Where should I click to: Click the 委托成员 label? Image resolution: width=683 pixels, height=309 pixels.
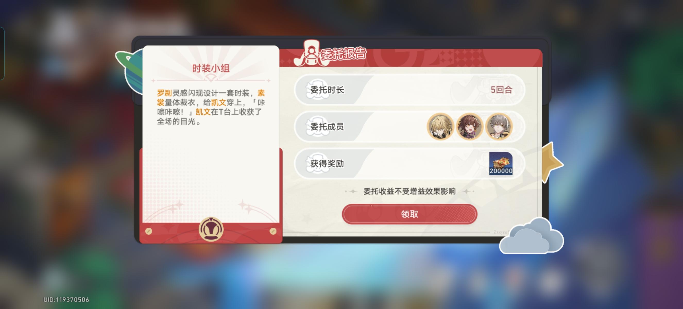(x=327, y=127)
